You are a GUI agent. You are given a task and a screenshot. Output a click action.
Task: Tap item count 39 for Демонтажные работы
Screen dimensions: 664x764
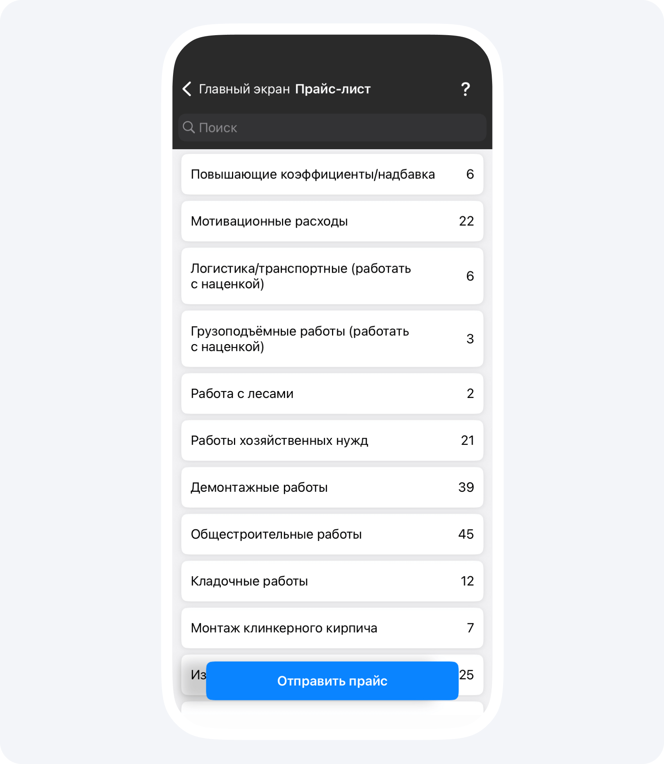466,487
